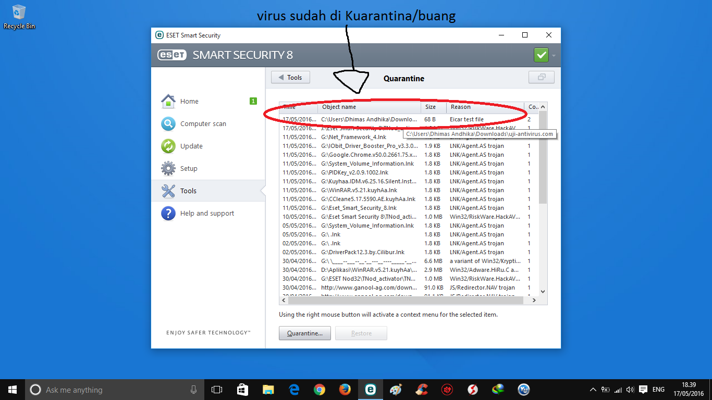Select the JS/Redirector.NAV trojan ganool row
Image resolution: width=712 pixels, height=400 pixels.
click(x=409, y=287)
